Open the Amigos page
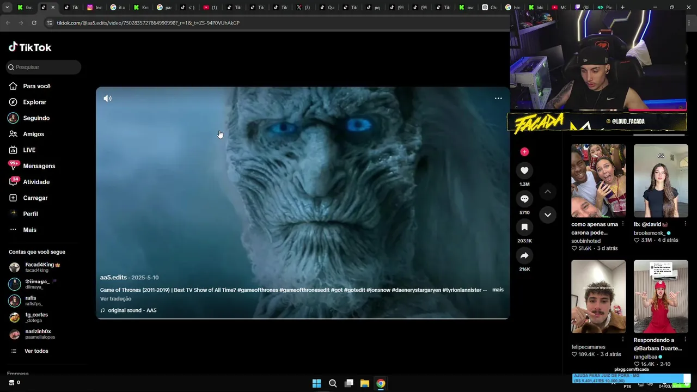697x392 pixels. tap(33, 134)
